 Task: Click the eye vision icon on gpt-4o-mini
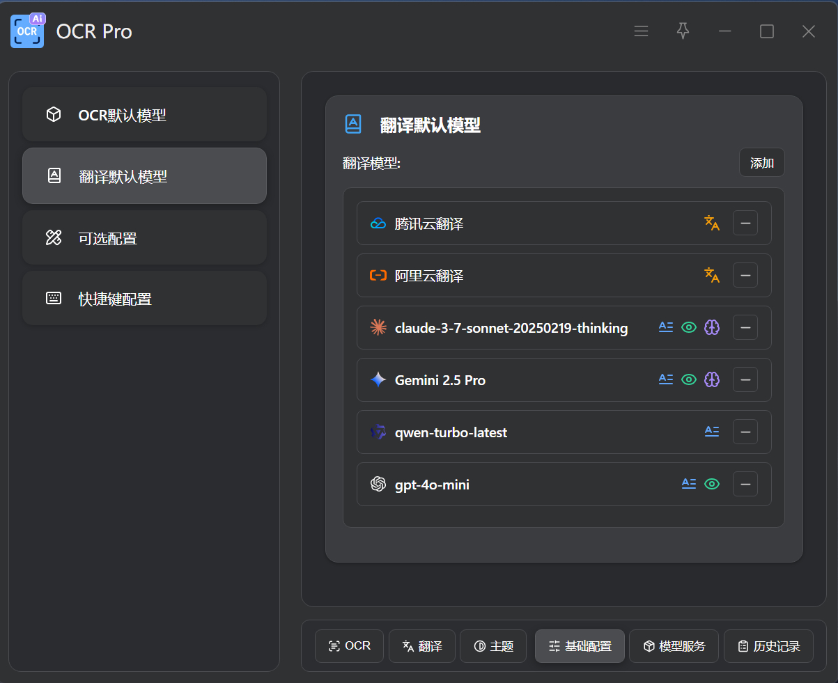coord(711,484)
